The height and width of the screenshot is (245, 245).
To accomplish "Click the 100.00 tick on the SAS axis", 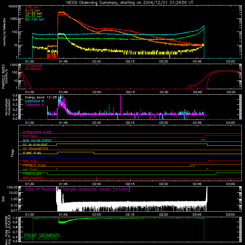I will 12,187.
